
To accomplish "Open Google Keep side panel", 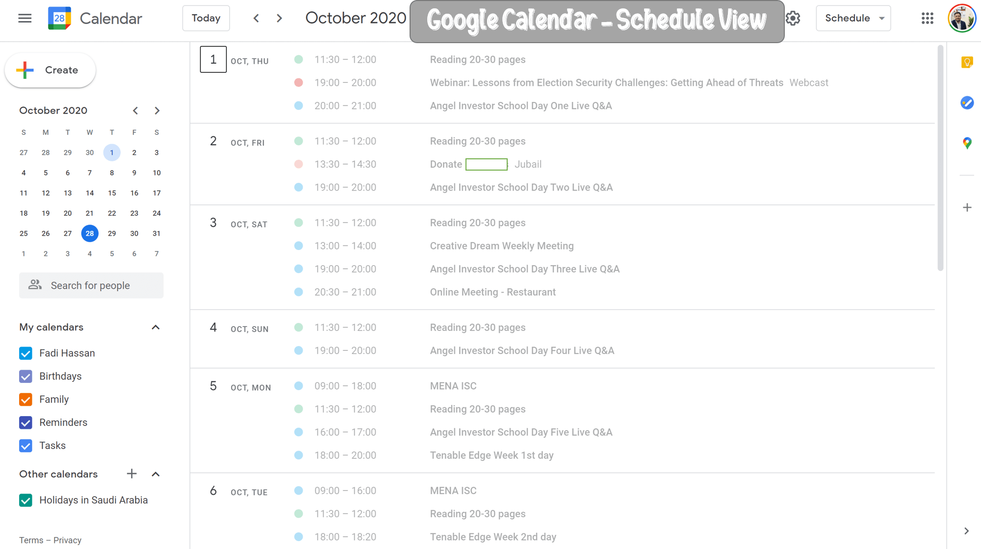I will [967, 62].
